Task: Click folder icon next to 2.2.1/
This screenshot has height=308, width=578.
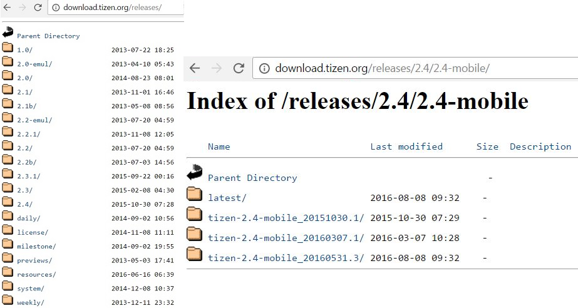Action: (8, 131)
